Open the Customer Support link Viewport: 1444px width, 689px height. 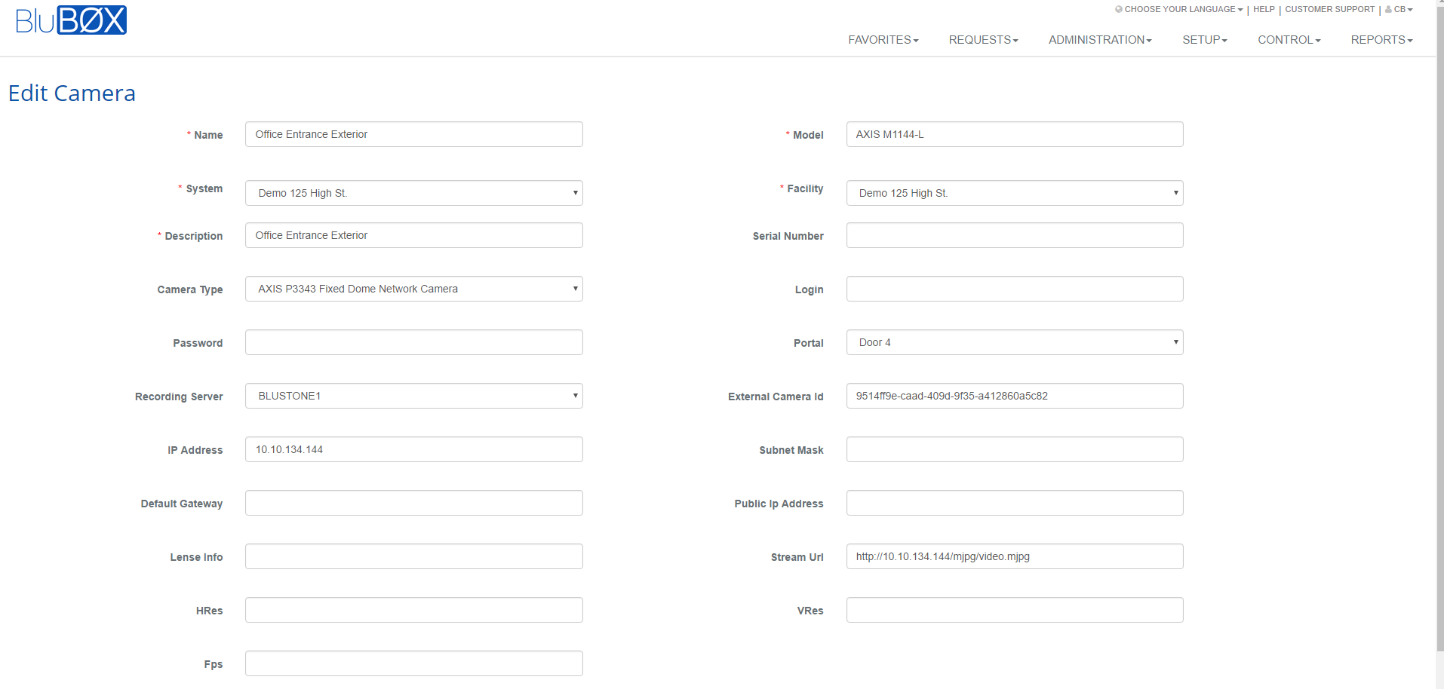[1329, 10]
